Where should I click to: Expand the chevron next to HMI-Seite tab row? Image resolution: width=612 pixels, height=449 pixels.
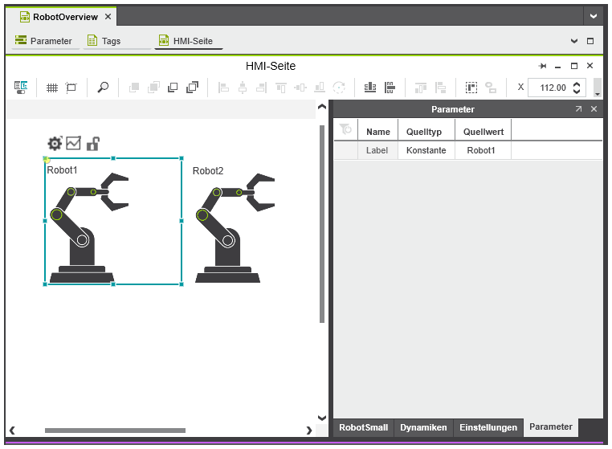(573, 41)
